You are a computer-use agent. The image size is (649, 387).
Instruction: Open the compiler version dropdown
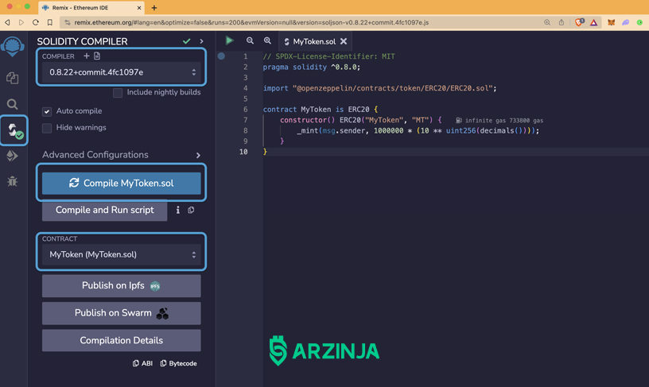point(121,72)
